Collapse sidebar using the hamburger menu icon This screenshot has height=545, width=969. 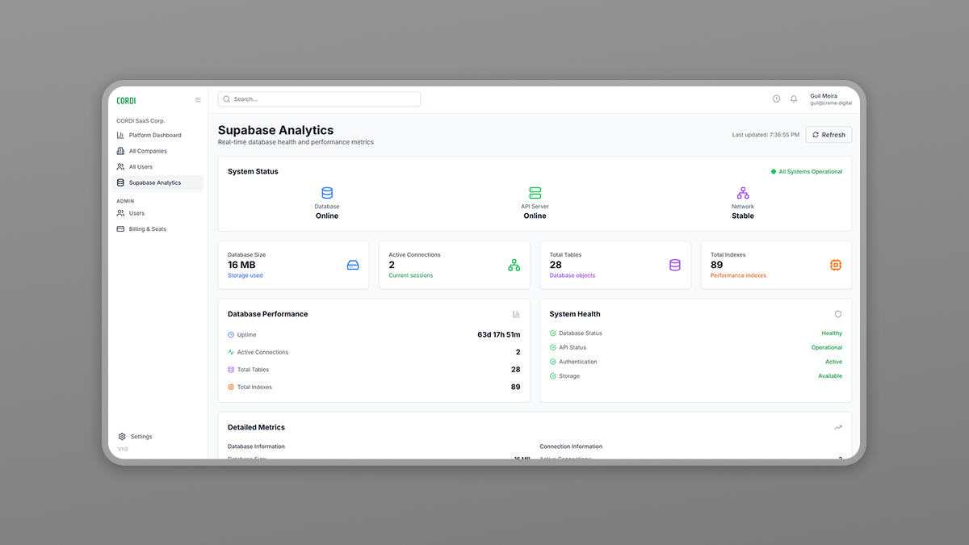[198, 100]
